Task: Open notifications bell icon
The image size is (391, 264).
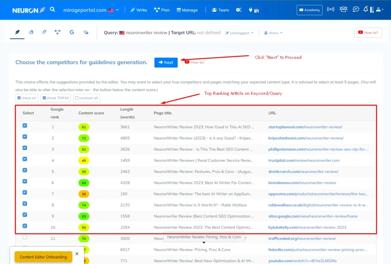Action: point(365,10)
